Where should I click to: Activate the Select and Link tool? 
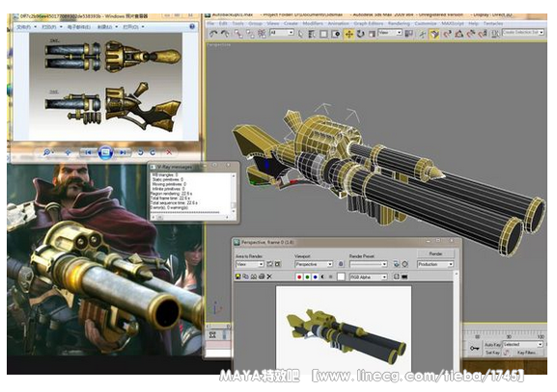[x=238, y=34]
